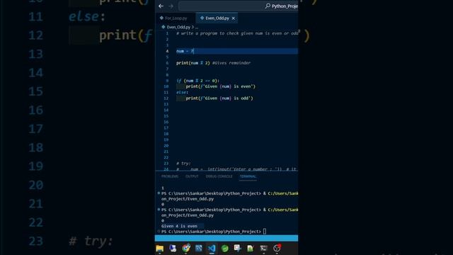Select the Even_Odd.py editor tab
This screenshot has width=453, height=255.
click(217, 18)
